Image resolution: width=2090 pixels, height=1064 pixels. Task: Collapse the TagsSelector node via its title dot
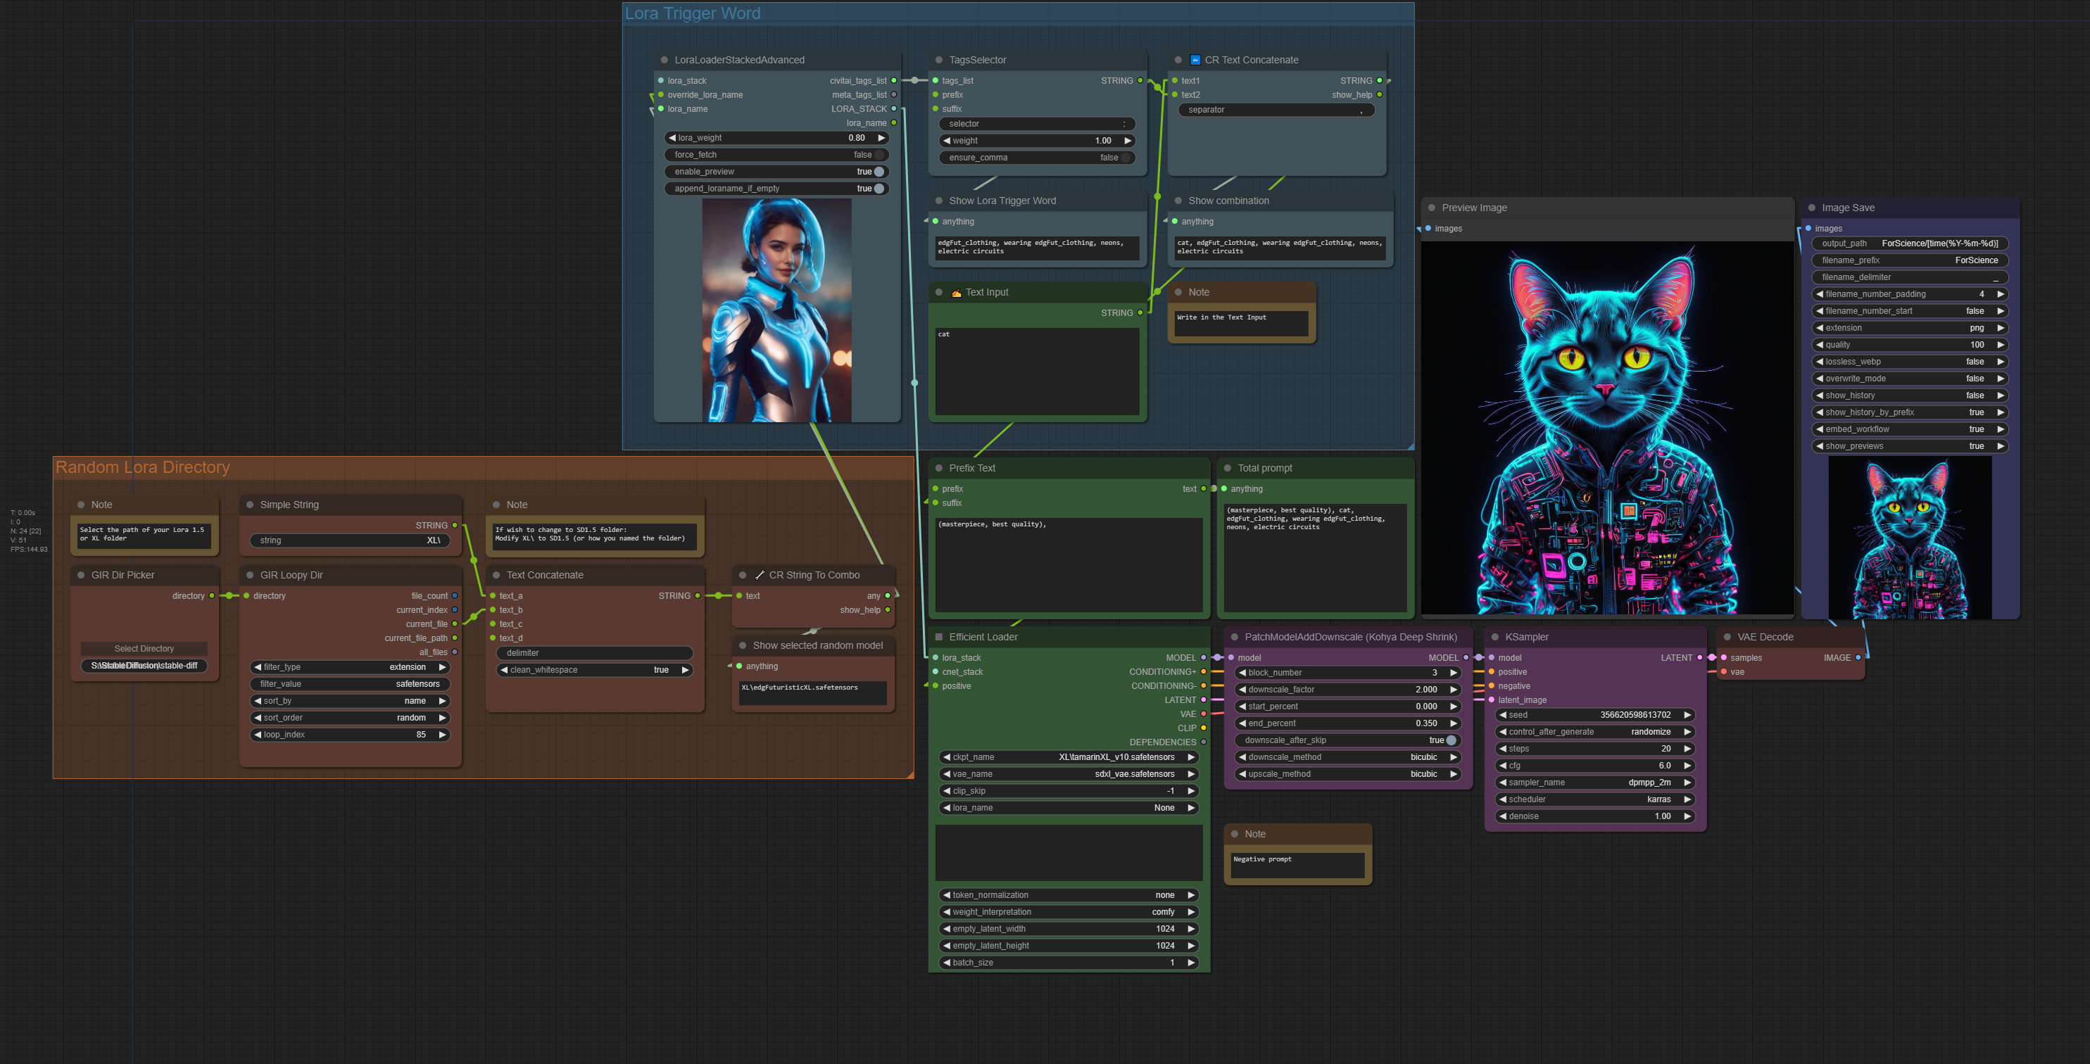[x=939, y=60]
